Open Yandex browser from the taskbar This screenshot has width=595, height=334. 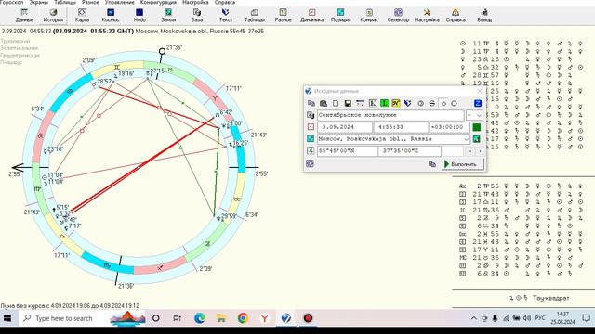pos(264,318)
